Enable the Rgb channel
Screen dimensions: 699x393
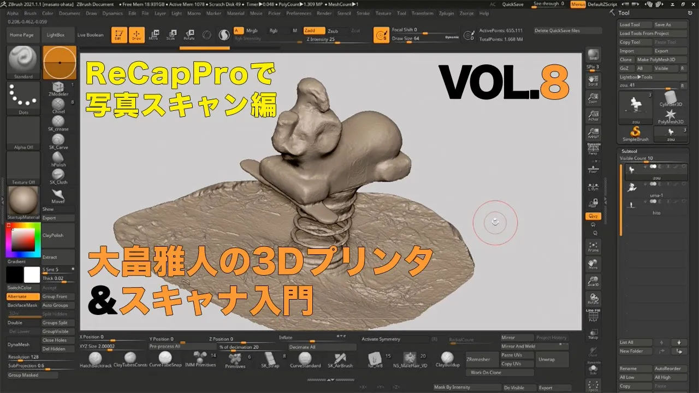(x=273, y=31)
